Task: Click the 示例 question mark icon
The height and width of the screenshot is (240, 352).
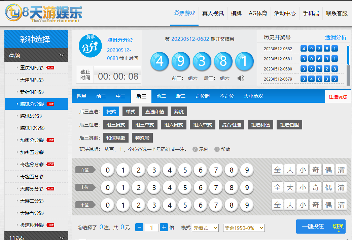Action: [x=195, y=149]
